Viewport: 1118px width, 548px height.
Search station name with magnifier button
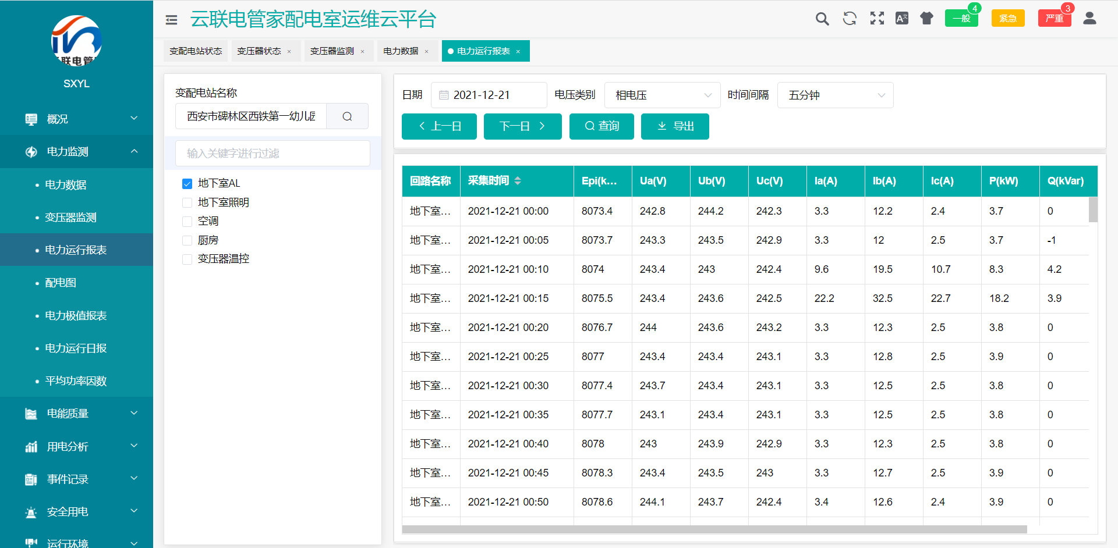(x=347, y=116)
